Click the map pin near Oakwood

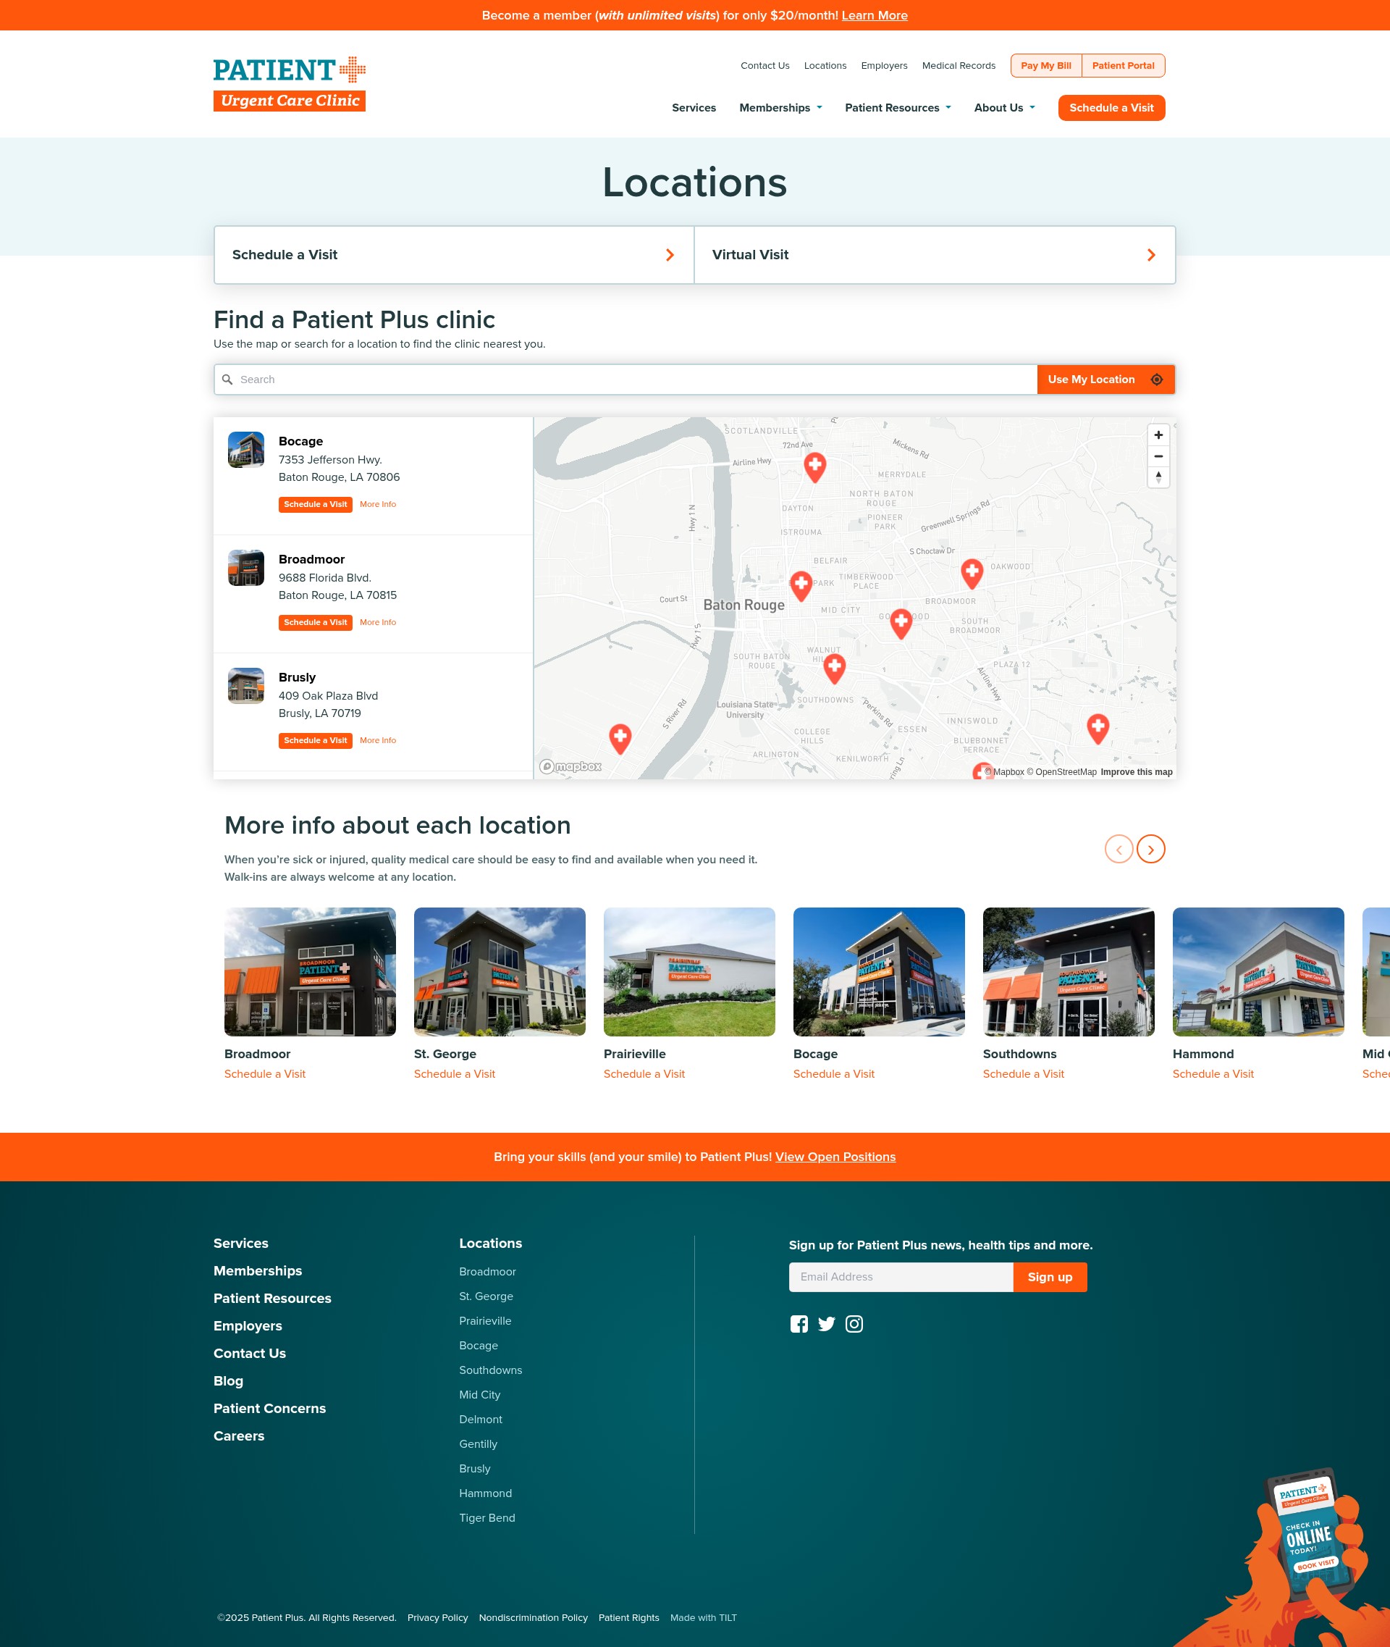[972, 573]
